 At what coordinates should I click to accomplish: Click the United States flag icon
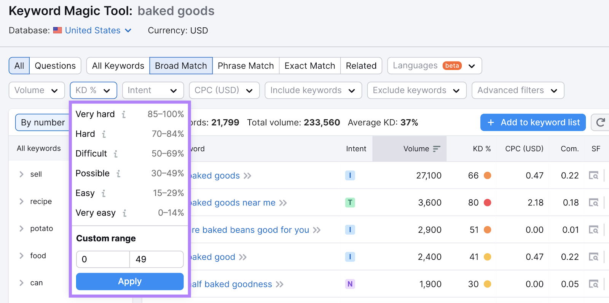[57, 30]
